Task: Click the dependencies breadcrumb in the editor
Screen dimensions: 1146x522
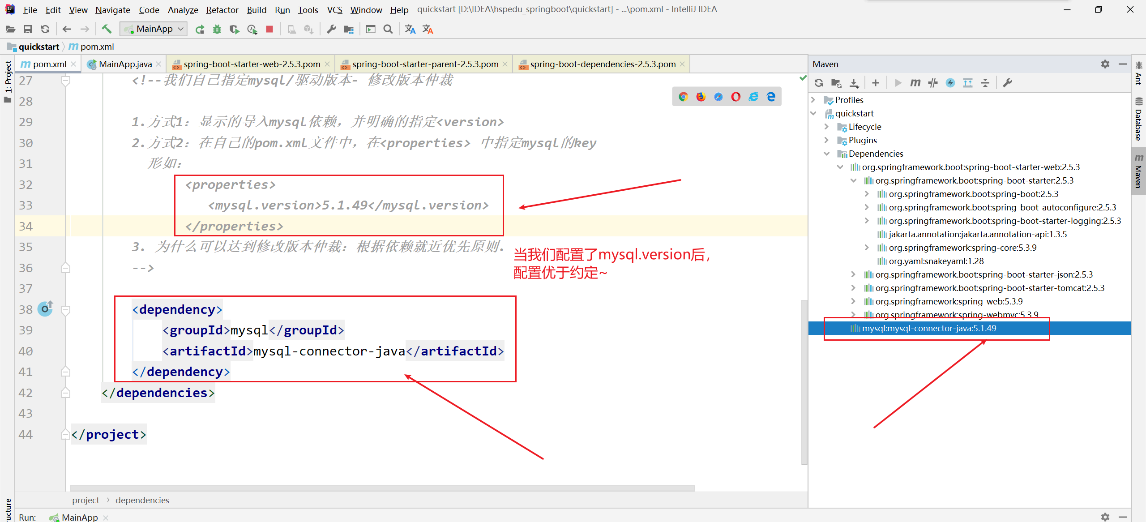Action: click(142, 500)
